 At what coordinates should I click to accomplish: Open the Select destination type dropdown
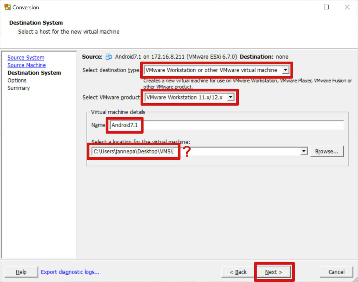click(x=285, y=70)
